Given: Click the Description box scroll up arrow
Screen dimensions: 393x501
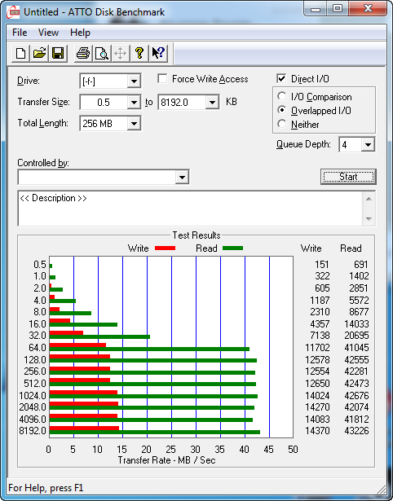Looking at the screenshot, I should (x=369, y=199).
